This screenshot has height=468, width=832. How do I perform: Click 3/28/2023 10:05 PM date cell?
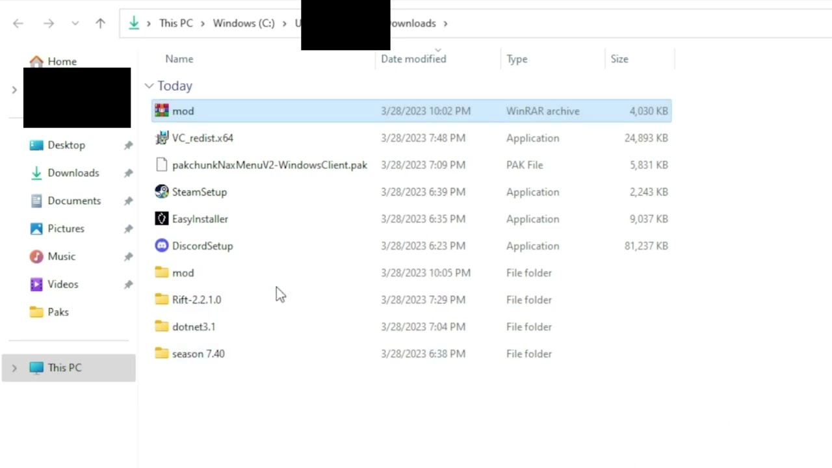click(x=426, y=273)
